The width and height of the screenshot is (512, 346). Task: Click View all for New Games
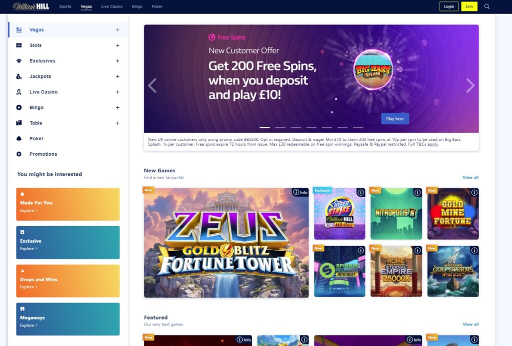[470, 177]
